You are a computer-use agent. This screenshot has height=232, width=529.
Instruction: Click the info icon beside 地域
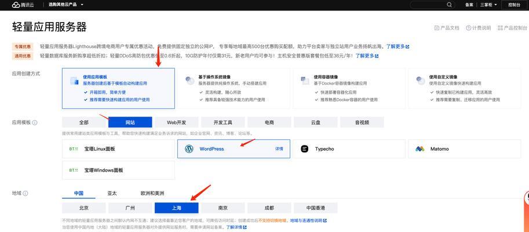coord(25,194)
